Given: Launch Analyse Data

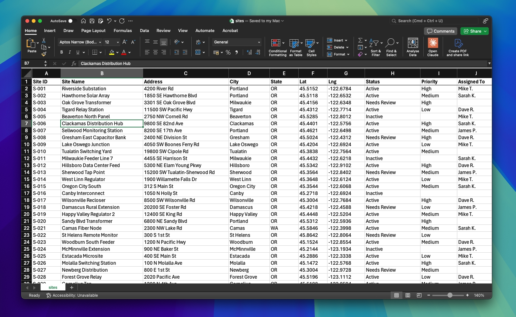Looking at the screenshot, I should [412, 47].
